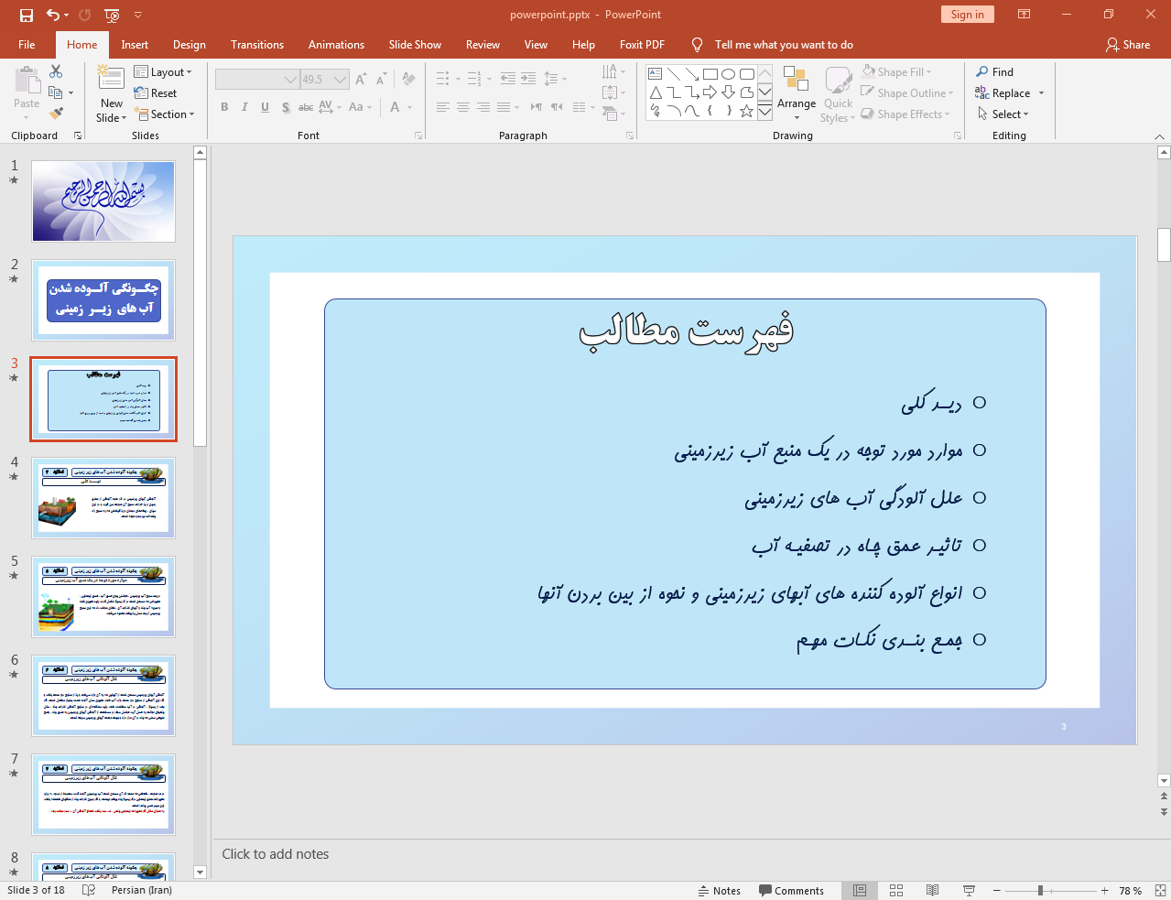
Task: Open the Arrange menu
Action: pos(797,92)
